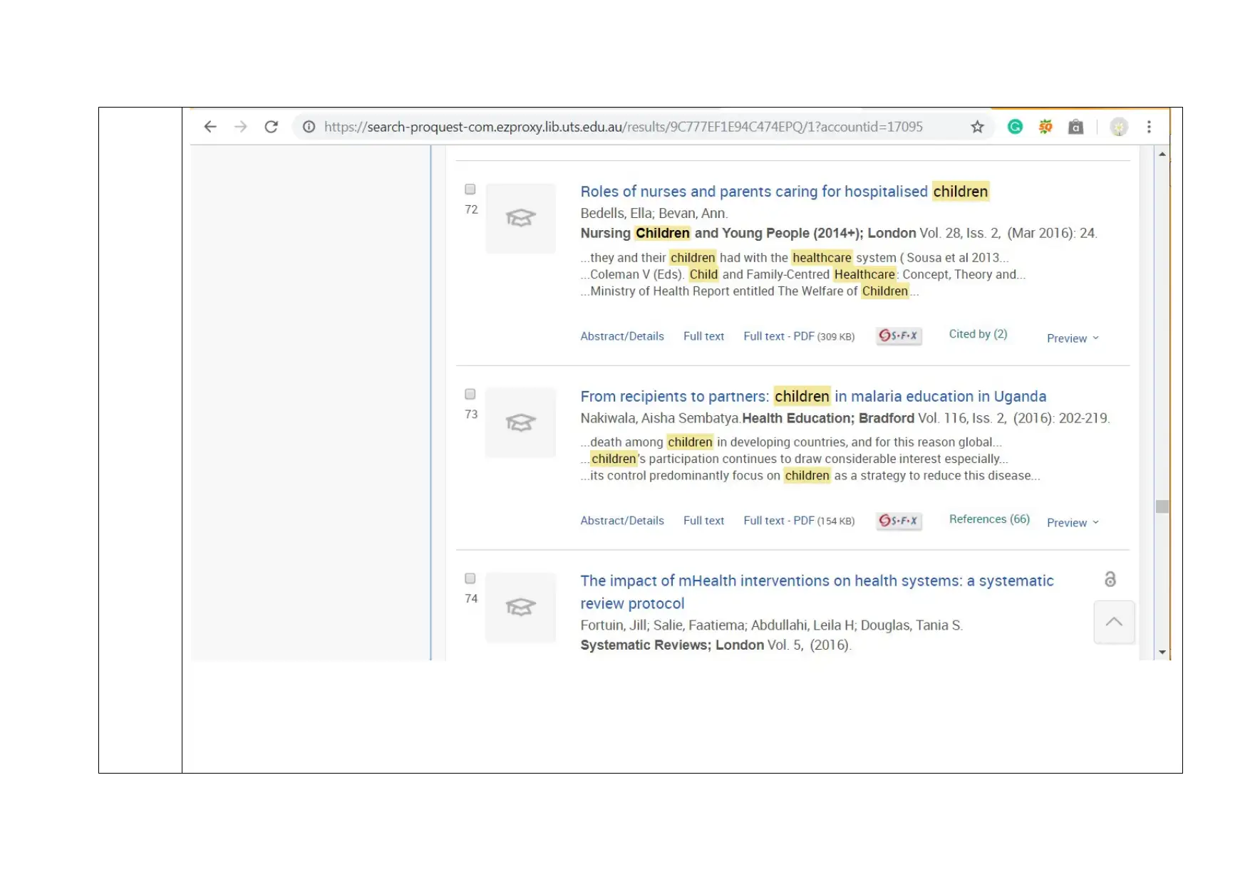
Task: Click the browser forward arrow
Action: pyautogui.click(x=241, y=127)
